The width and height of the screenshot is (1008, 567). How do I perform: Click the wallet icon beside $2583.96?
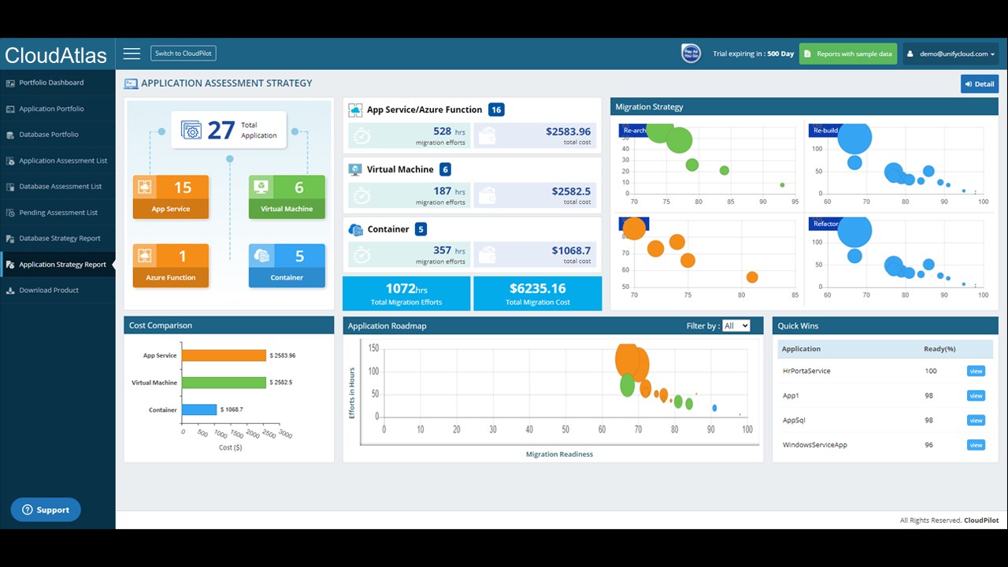pyautogui.click(x=487, y=136)
